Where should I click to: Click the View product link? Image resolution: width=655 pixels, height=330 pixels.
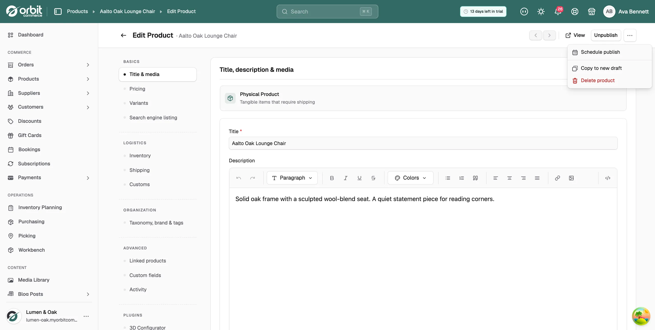click(575, 35)
